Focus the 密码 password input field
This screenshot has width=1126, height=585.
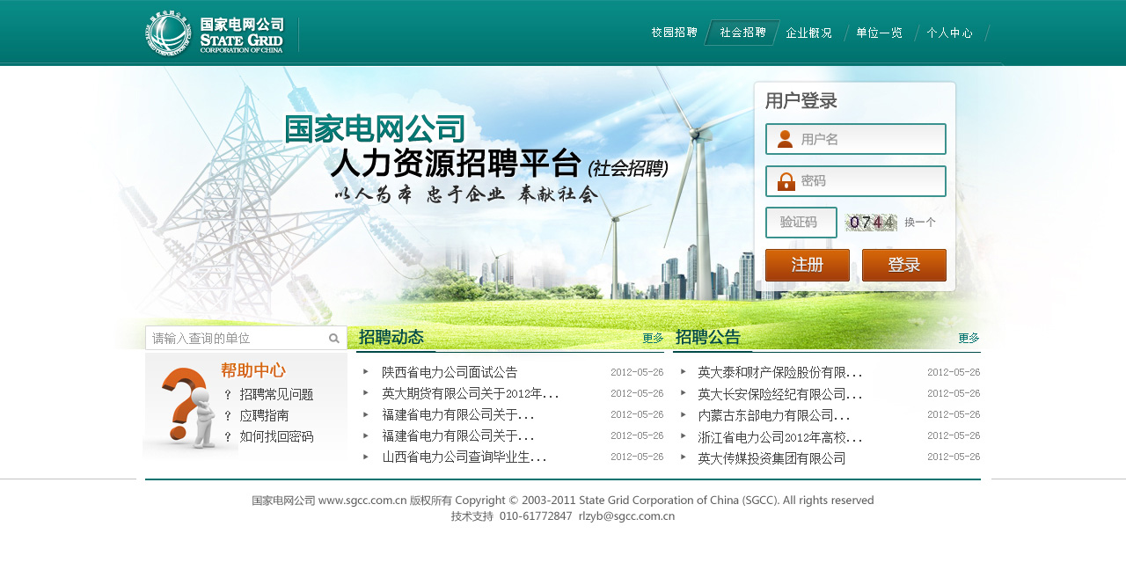coord(856,181)
